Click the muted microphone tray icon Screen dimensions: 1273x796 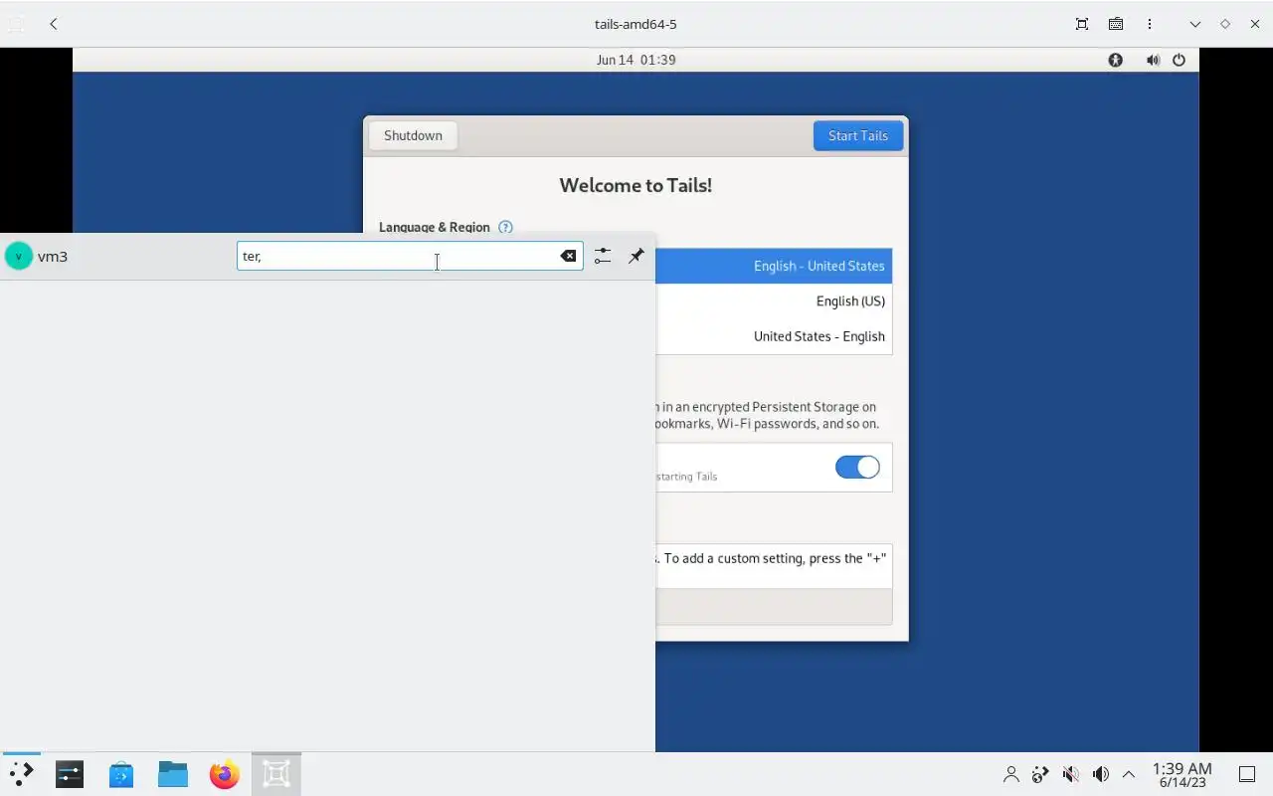[1070, 774]
